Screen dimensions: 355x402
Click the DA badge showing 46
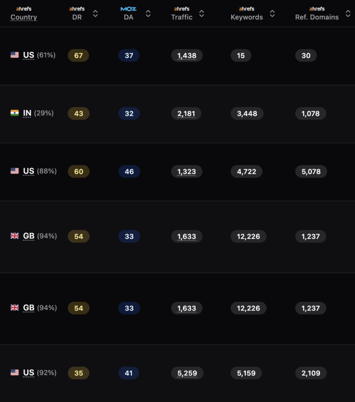(x=129, y=171)
